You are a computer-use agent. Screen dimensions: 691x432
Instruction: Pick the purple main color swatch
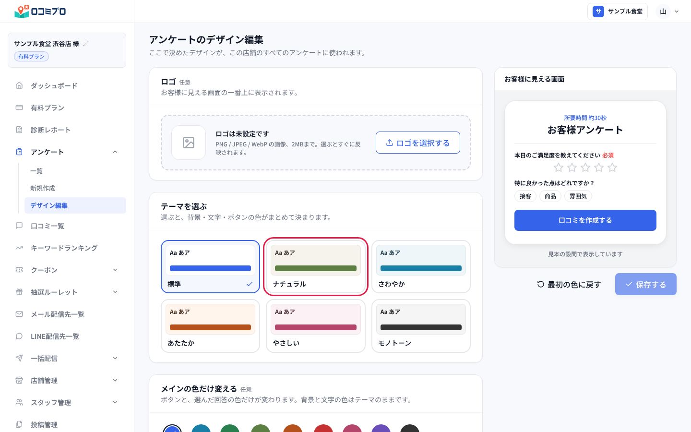tap(381, 428)
